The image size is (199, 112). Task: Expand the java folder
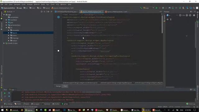click(6, 22)
